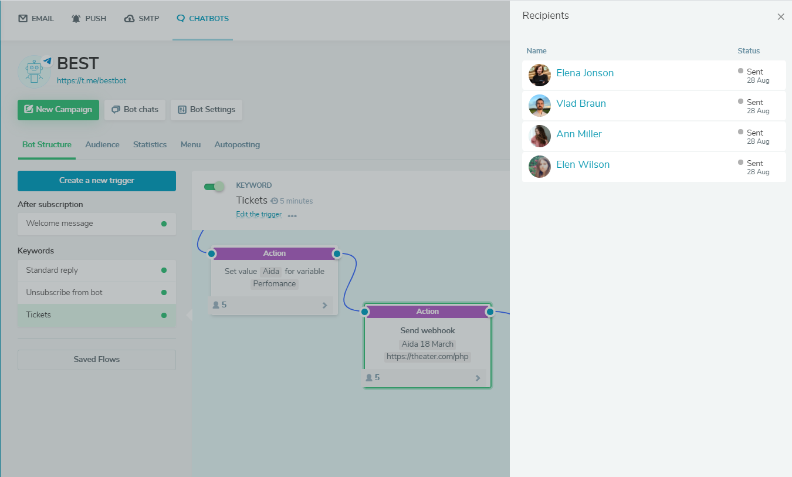The height and width of the screenshot is (477, 792).
Task: Click the New Campaign button
Action: pyautogui.click(x=58, y=109)
